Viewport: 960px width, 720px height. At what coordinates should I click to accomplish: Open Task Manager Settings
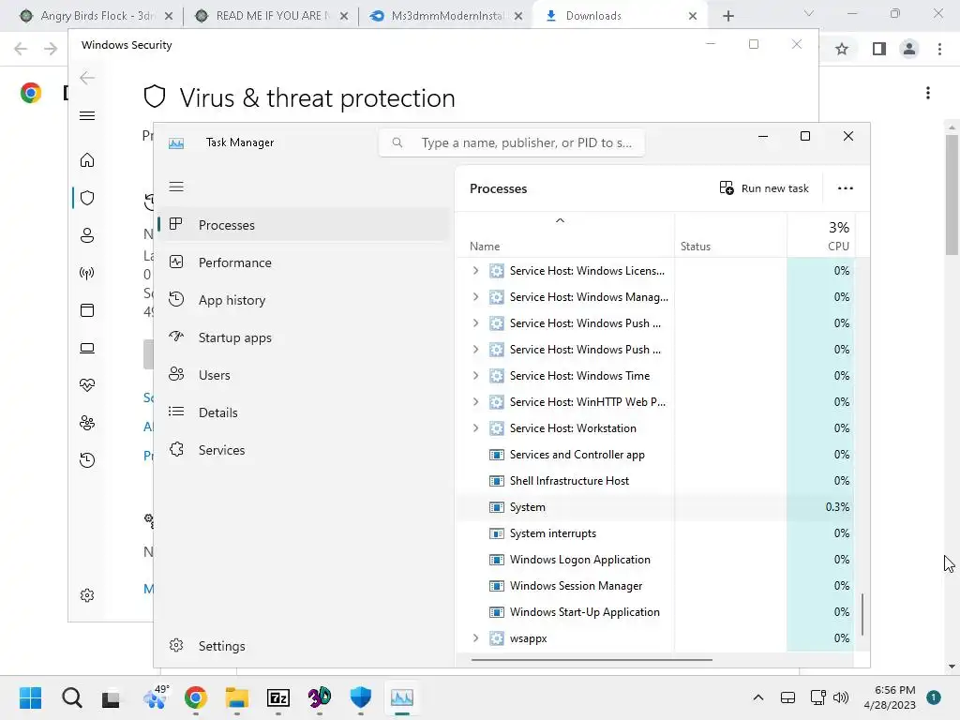[304, 646]
